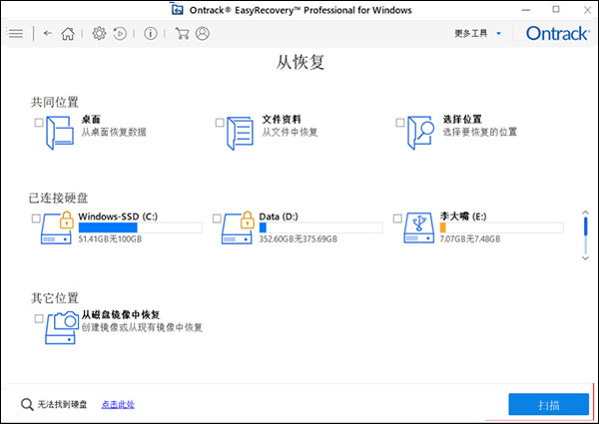Click the Ontrack logo
The width and height of the screenshot is (599, 424).
click(557, 34)
